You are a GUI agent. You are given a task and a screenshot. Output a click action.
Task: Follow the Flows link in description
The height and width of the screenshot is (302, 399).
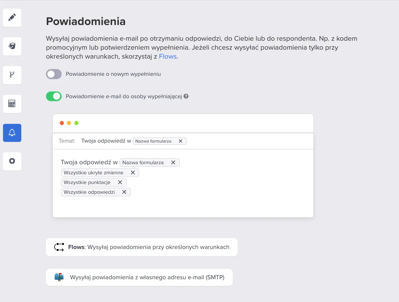point(168,56)
